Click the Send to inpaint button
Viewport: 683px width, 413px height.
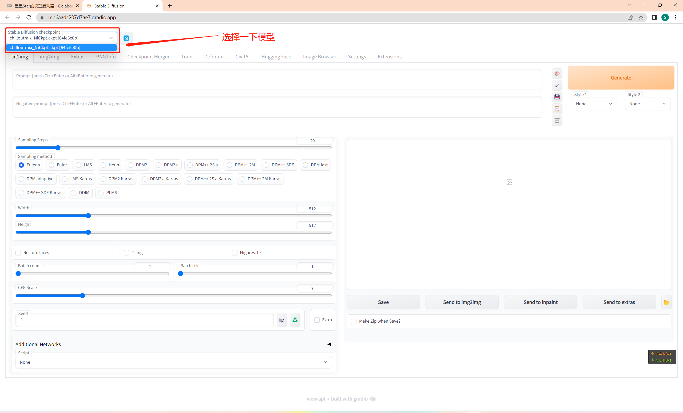tap(540, 302)
